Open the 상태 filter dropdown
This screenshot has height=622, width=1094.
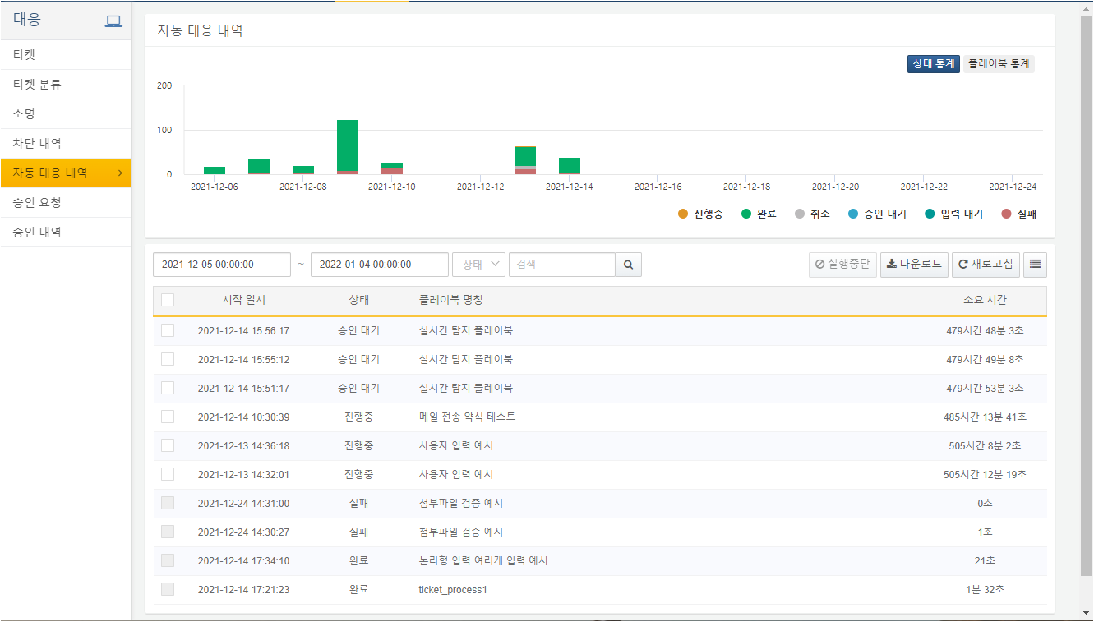(478, 265)
